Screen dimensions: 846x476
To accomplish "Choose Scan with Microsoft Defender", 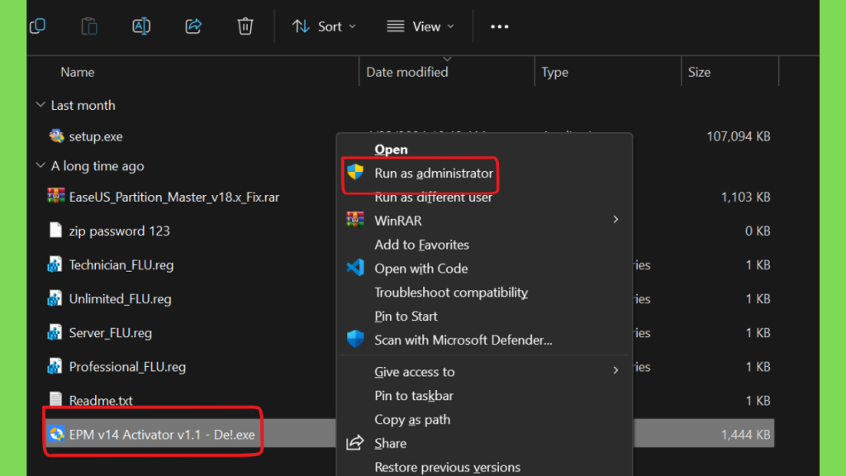I will pos(463,340).
